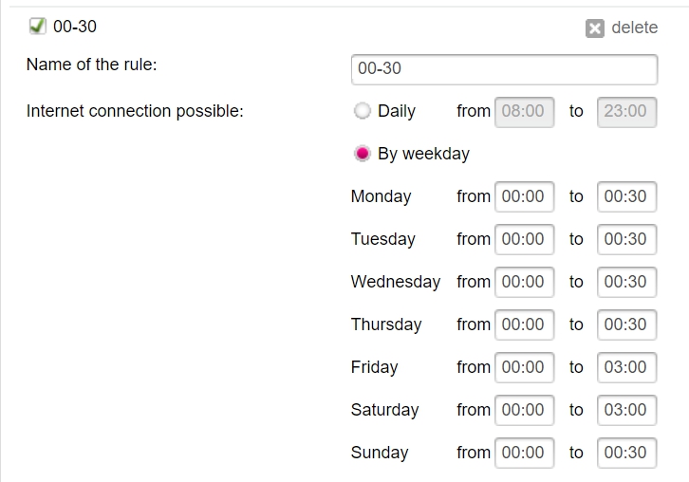Edit Wednesday's from time field

click(524, 282)
